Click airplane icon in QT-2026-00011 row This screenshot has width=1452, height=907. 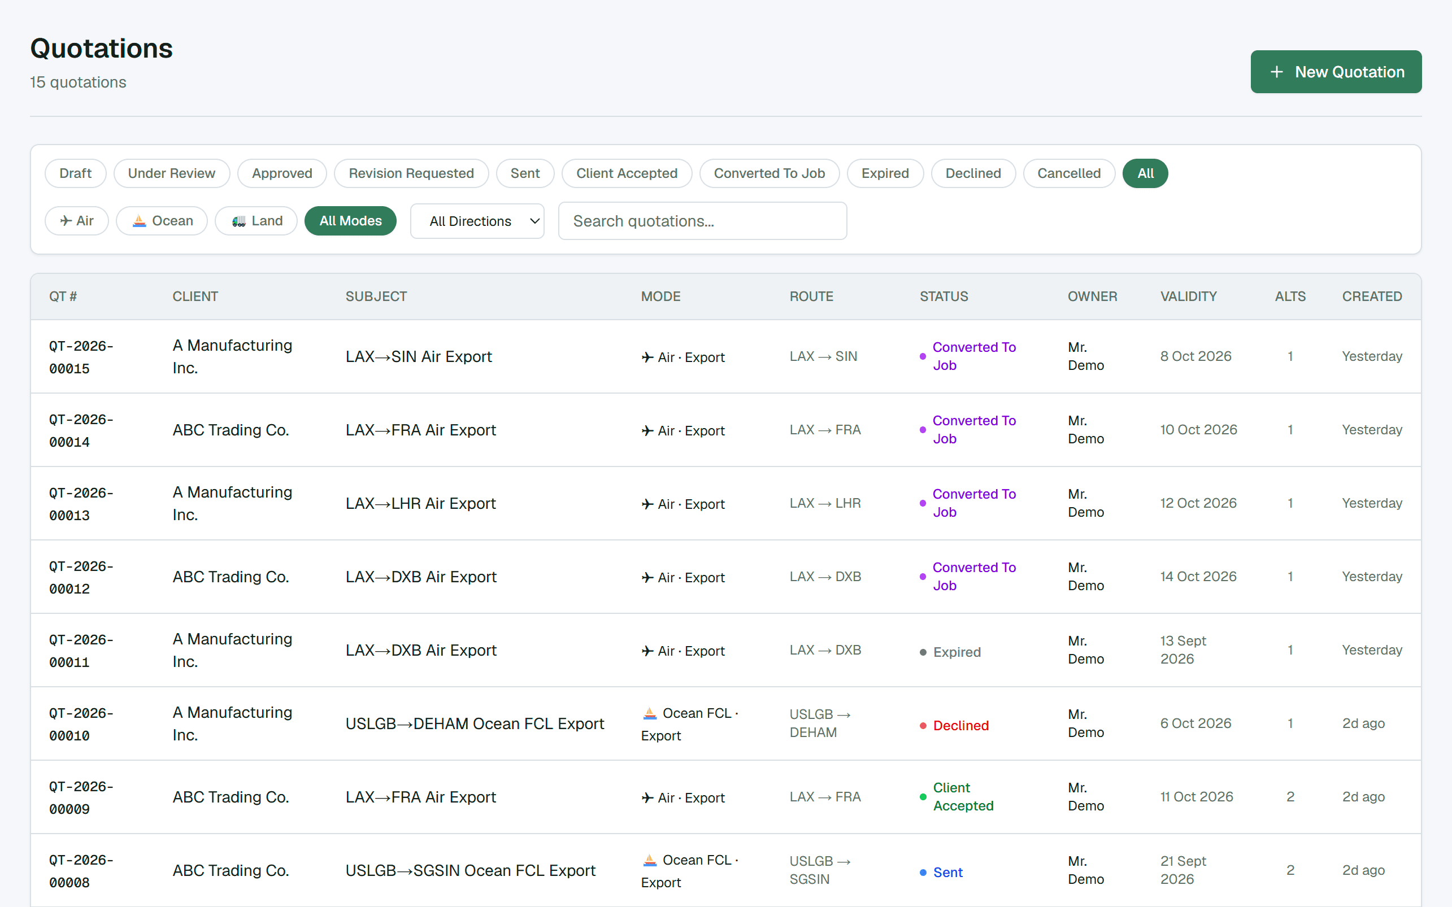[647, 651]
